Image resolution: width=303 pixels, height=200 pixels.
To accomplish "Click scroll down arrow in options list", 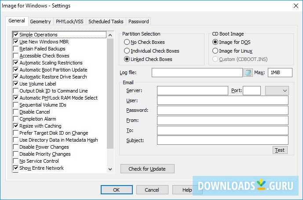I will click(x=110, y=169).
